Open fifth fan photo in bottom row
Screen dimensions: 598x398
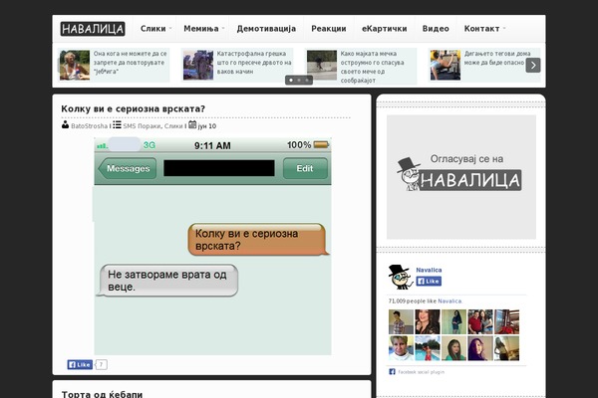507,348
